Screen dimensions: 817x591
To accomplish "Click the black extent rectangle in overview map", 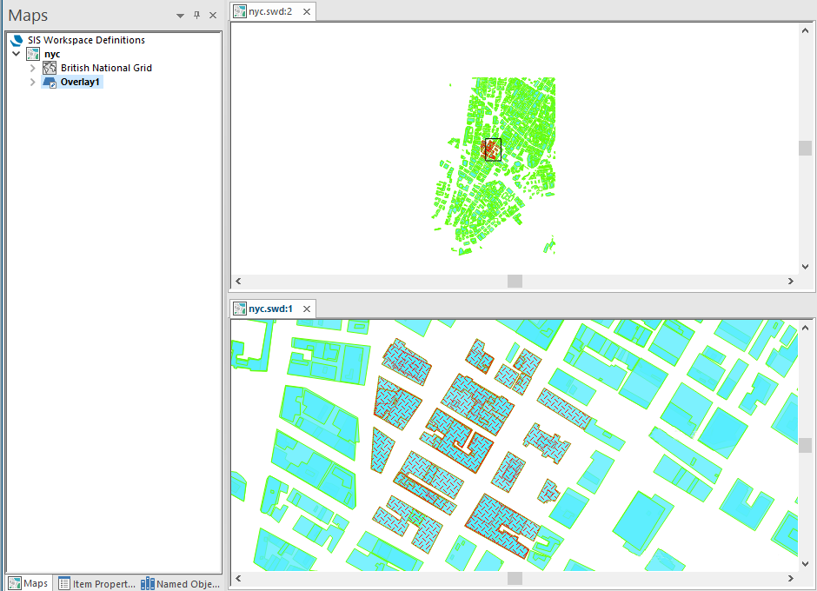I will (493, 149).
